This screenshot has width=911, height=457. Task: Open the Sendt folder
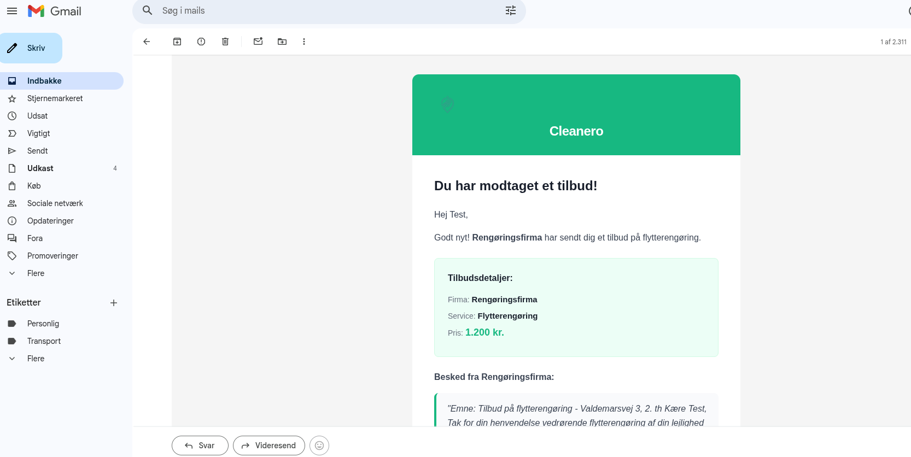click(37, 151)
